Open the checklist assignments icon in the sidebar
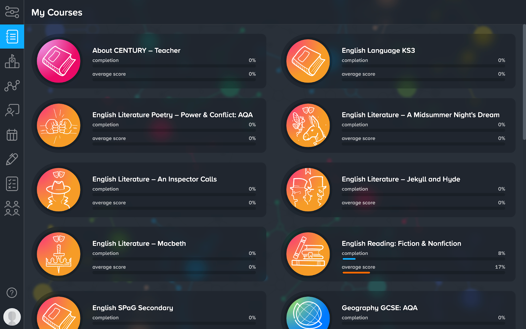 [x=12, y=184]
